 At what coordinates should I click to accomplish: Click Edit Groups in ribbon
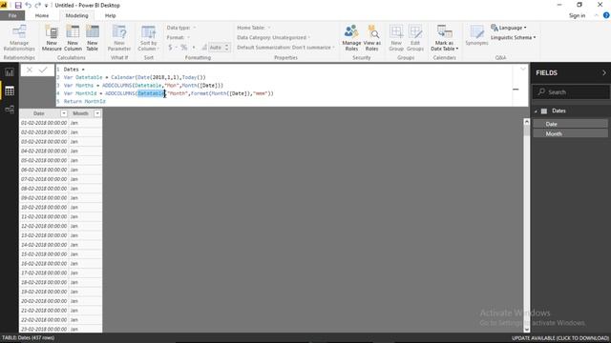tap(415, 37)
